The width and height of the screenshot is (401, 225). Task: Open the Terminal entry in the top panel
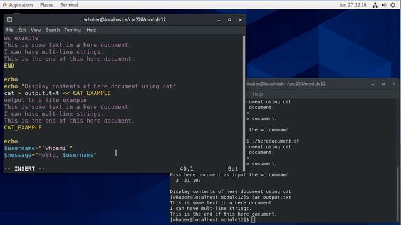pyautogui.click(x=69, y=5)
